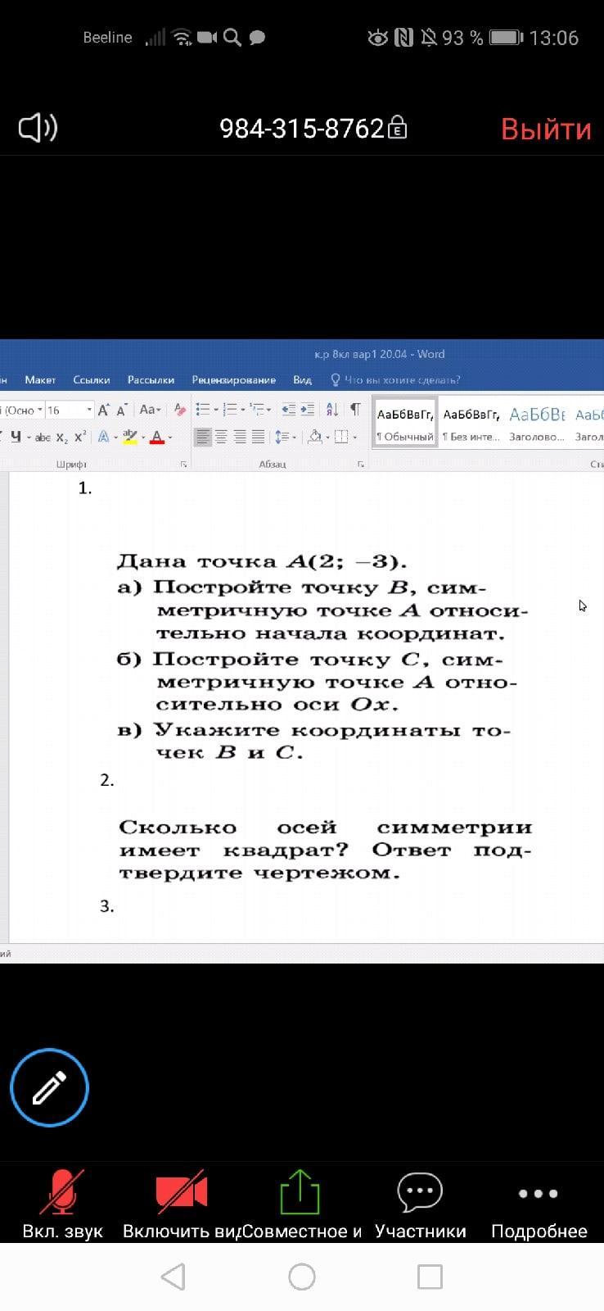Open the More options menu

click(x=539, y=1203)
